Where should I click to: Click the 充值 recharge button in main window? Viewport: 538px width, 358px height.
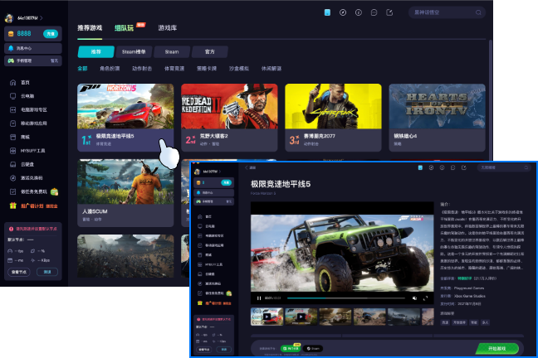(51, 34)
